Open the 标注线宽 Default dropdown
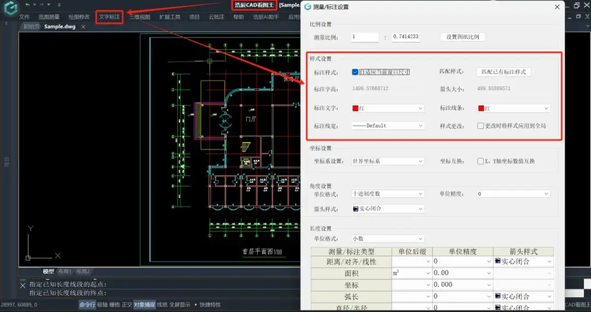Image resolution: width=591 pixels, height=312 pixels. click(x=387, y=126)
